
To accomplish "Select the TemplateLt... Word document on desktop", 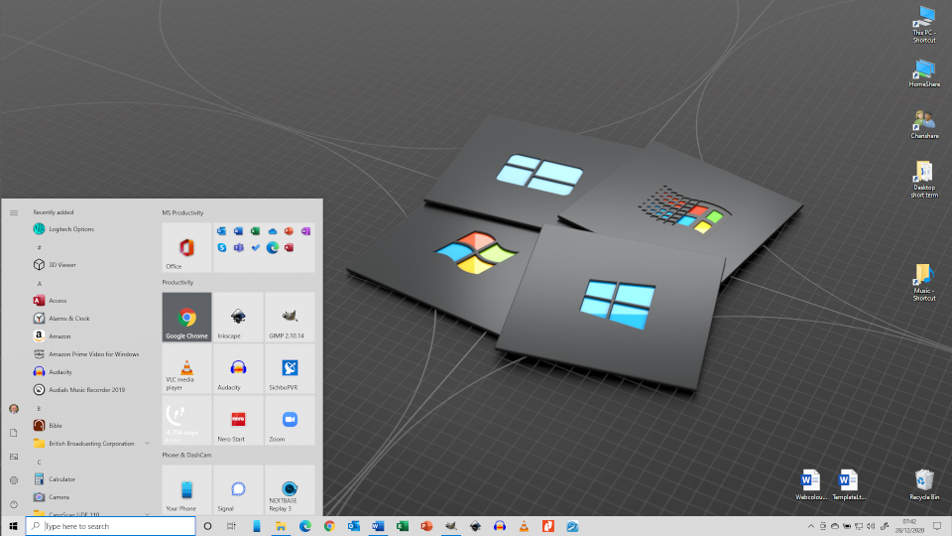I will [x=848, y=484].
